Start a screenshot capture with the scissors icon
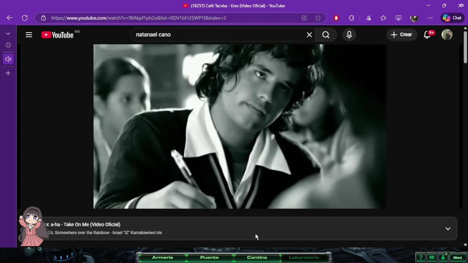The image size is (468, 263). coord(399,18)
